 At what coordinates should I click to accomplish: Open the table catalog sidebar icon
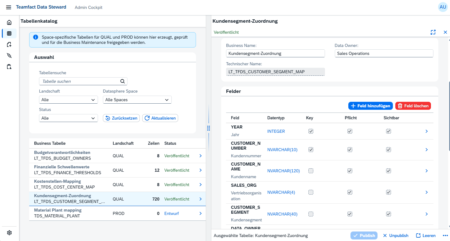[x=9, y=33]
